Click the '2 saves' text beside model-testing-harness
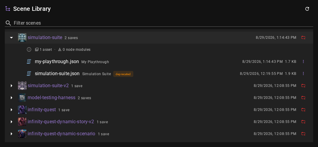The image size is (318, 147). 84,98
